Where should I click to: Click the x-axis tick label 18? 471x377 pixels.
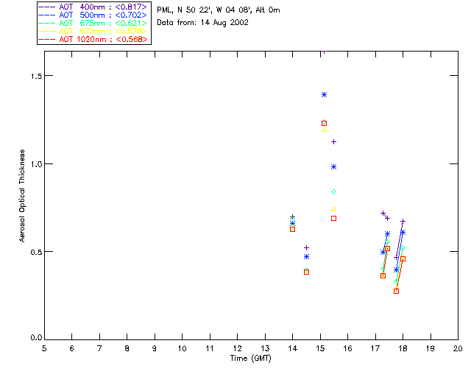tap(403, 348)
